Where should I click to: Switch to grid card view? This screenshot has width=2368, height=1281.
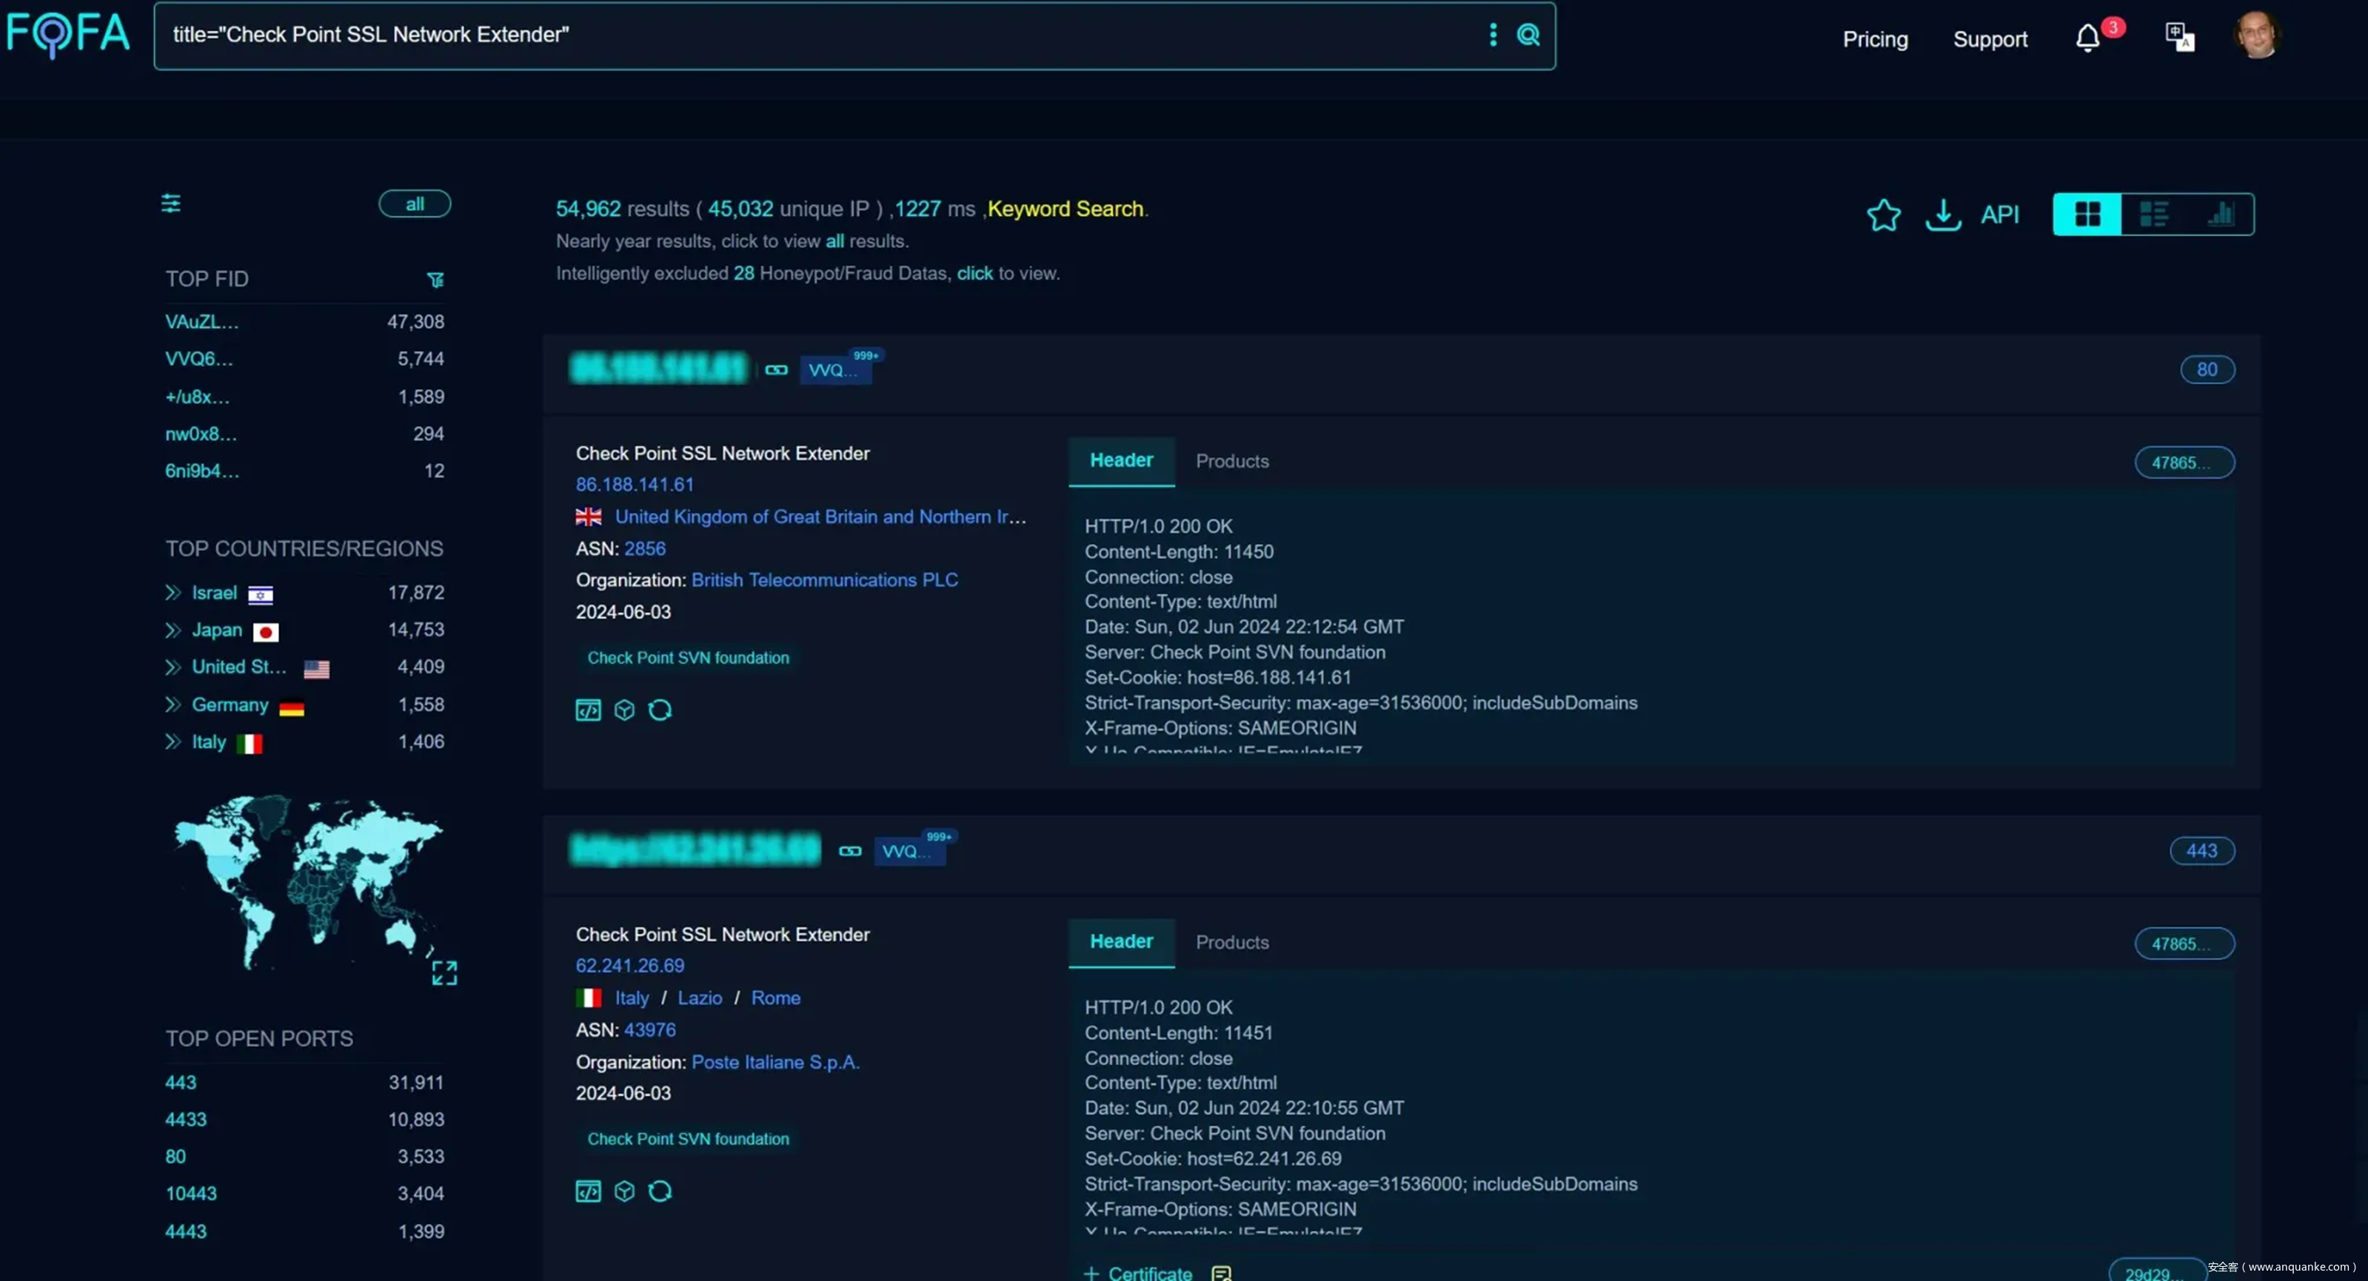coord(2087,214)
